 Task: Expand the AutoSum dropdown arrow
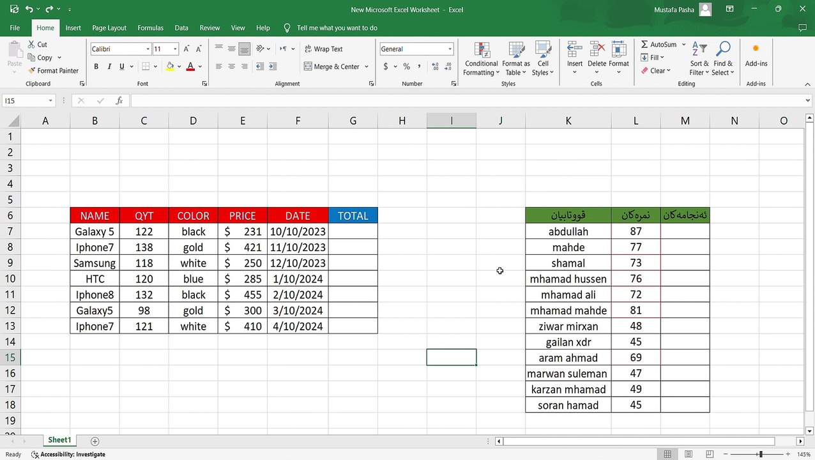683,45
